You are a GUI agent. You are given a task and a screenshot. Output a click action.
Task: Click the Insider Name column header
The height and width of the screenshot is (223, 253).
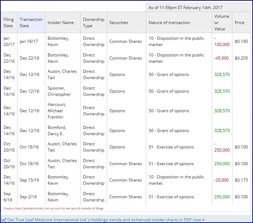coord(61,23)
